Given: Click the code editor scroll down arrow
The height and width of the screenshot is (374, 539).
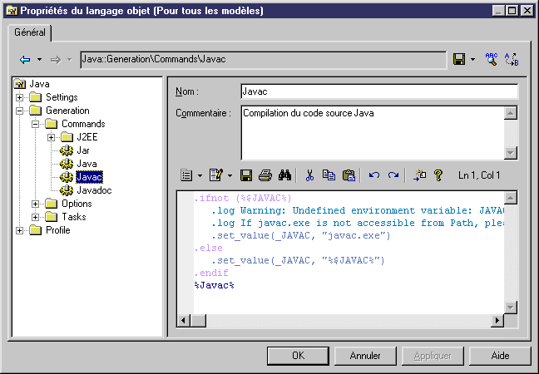Looking at the screenshot, I should pyautogui.click(x=511, y=308).
